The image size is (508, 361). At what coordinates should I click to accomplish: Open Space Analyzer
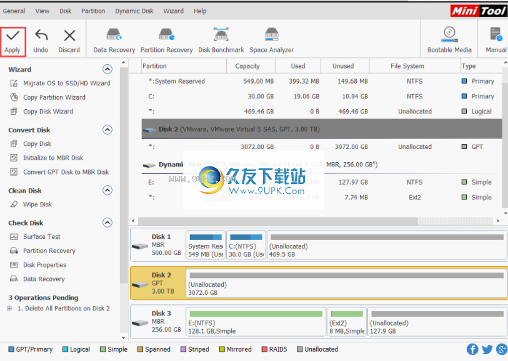coord(271,41)
